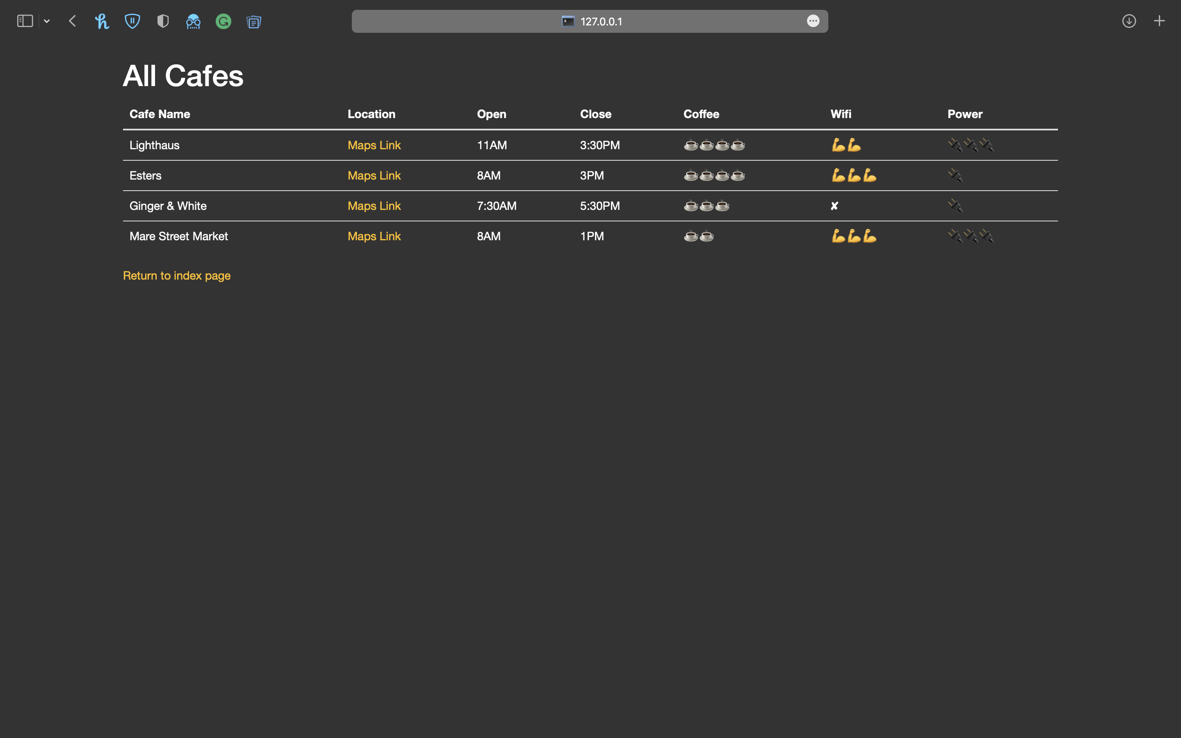Viewport: 1181px width, 738px height.
Task: Follow the Return to index page link
Action: point(176,275)
